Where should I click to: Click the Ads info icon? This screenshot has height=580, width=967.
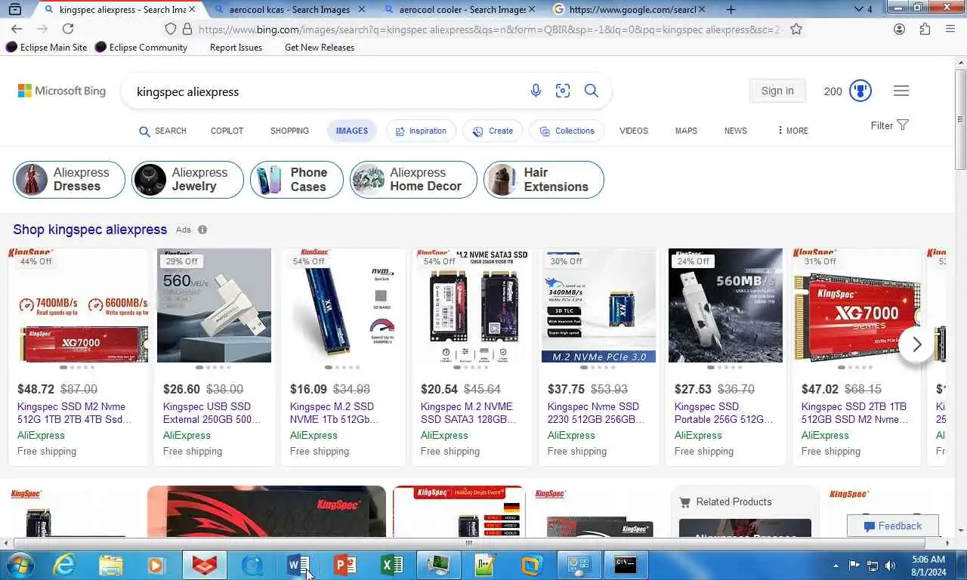point(202,230)
